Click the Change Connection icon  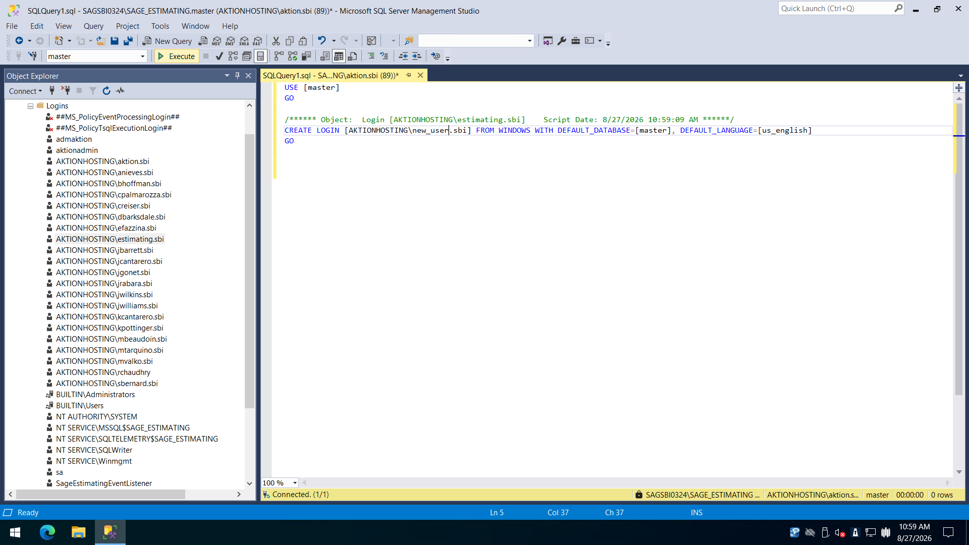[x=33, y=56]
